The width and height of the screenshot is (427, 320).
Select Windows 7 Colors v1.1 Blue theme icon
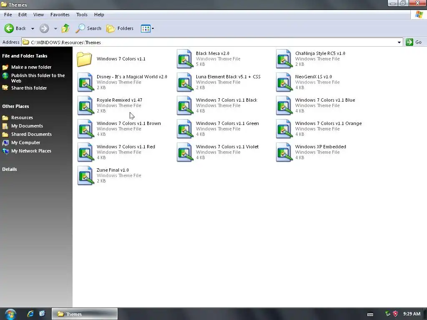[284, 105]
